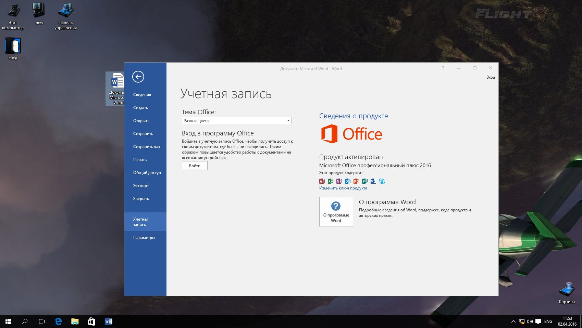Choose 'Закрыть' in the backstage menu

145,199
